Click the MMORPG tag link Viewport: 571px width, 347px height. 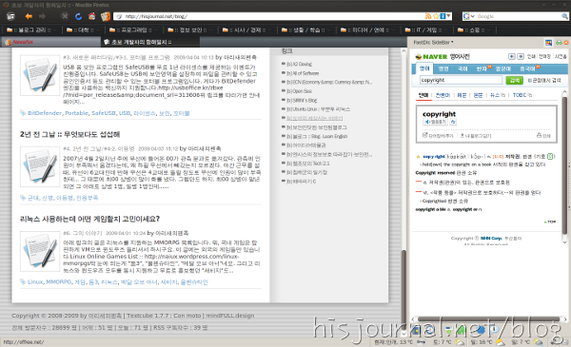[59, 282]
